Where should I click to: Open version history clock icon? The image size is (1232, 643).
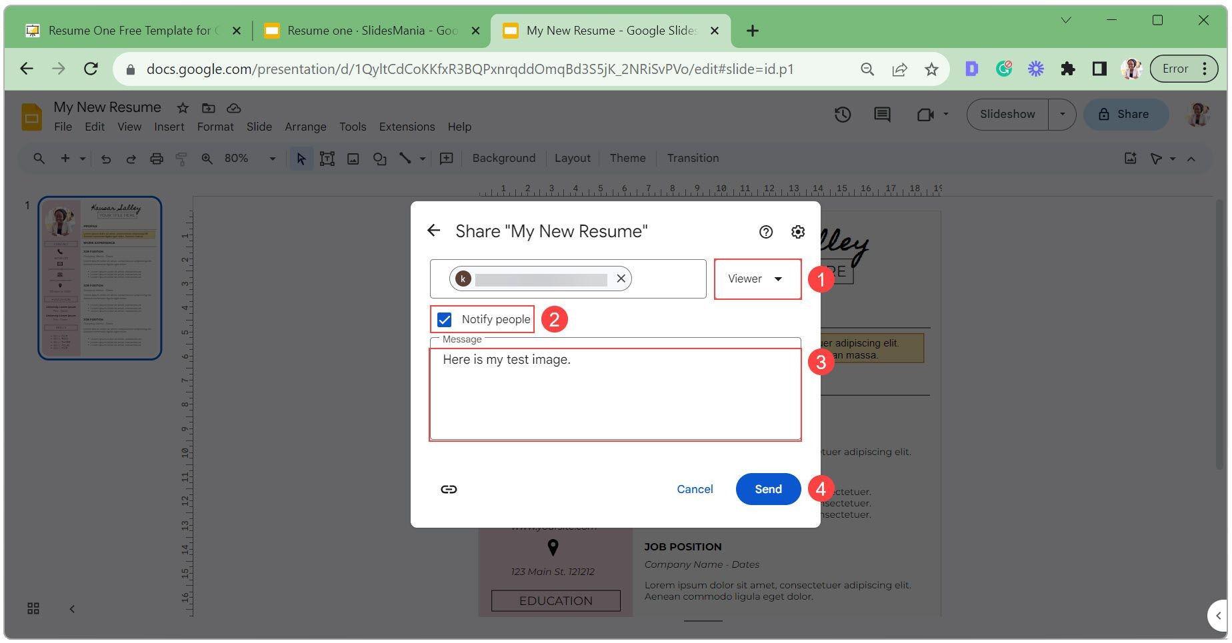[843, 115]
